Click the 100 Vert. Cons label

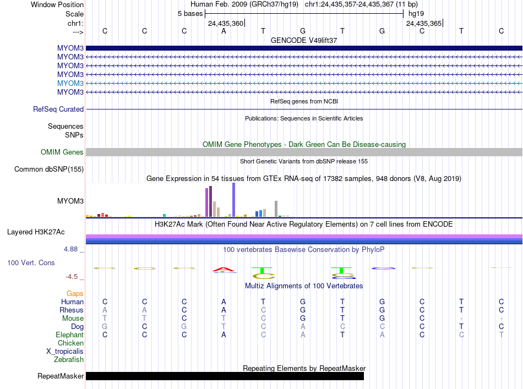tap(31, 262)
